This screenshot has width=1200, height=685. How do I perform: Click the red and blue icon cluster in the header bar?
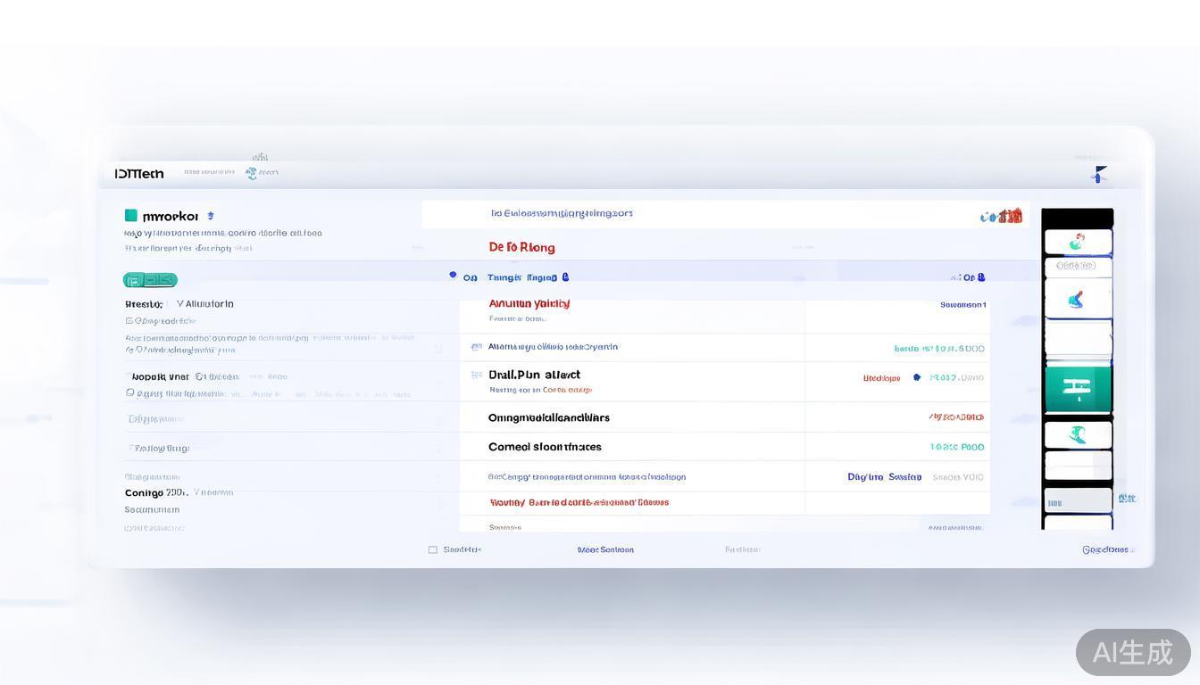[1002, 216]
